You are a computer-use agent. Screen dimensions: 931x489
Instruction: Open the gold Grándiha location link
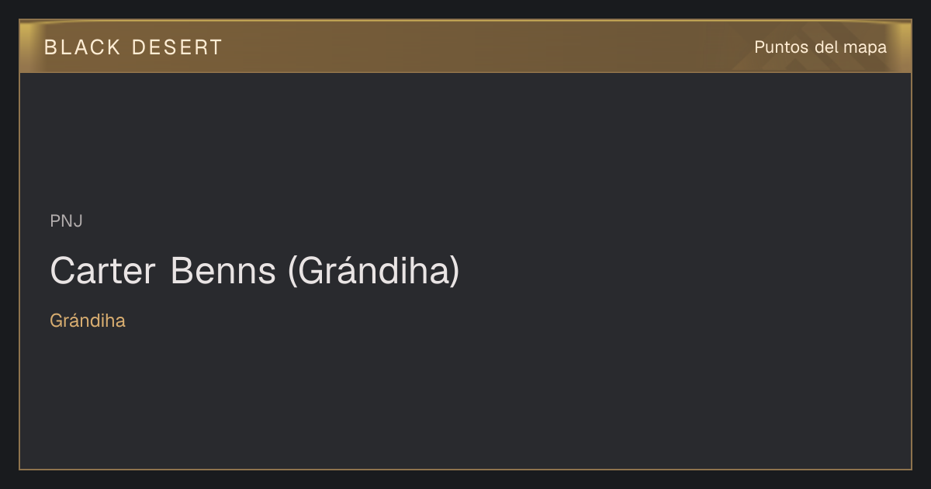pos(88,321)
